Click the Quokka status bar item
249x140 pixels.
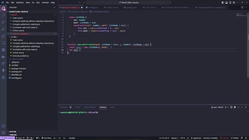(72, 138)
